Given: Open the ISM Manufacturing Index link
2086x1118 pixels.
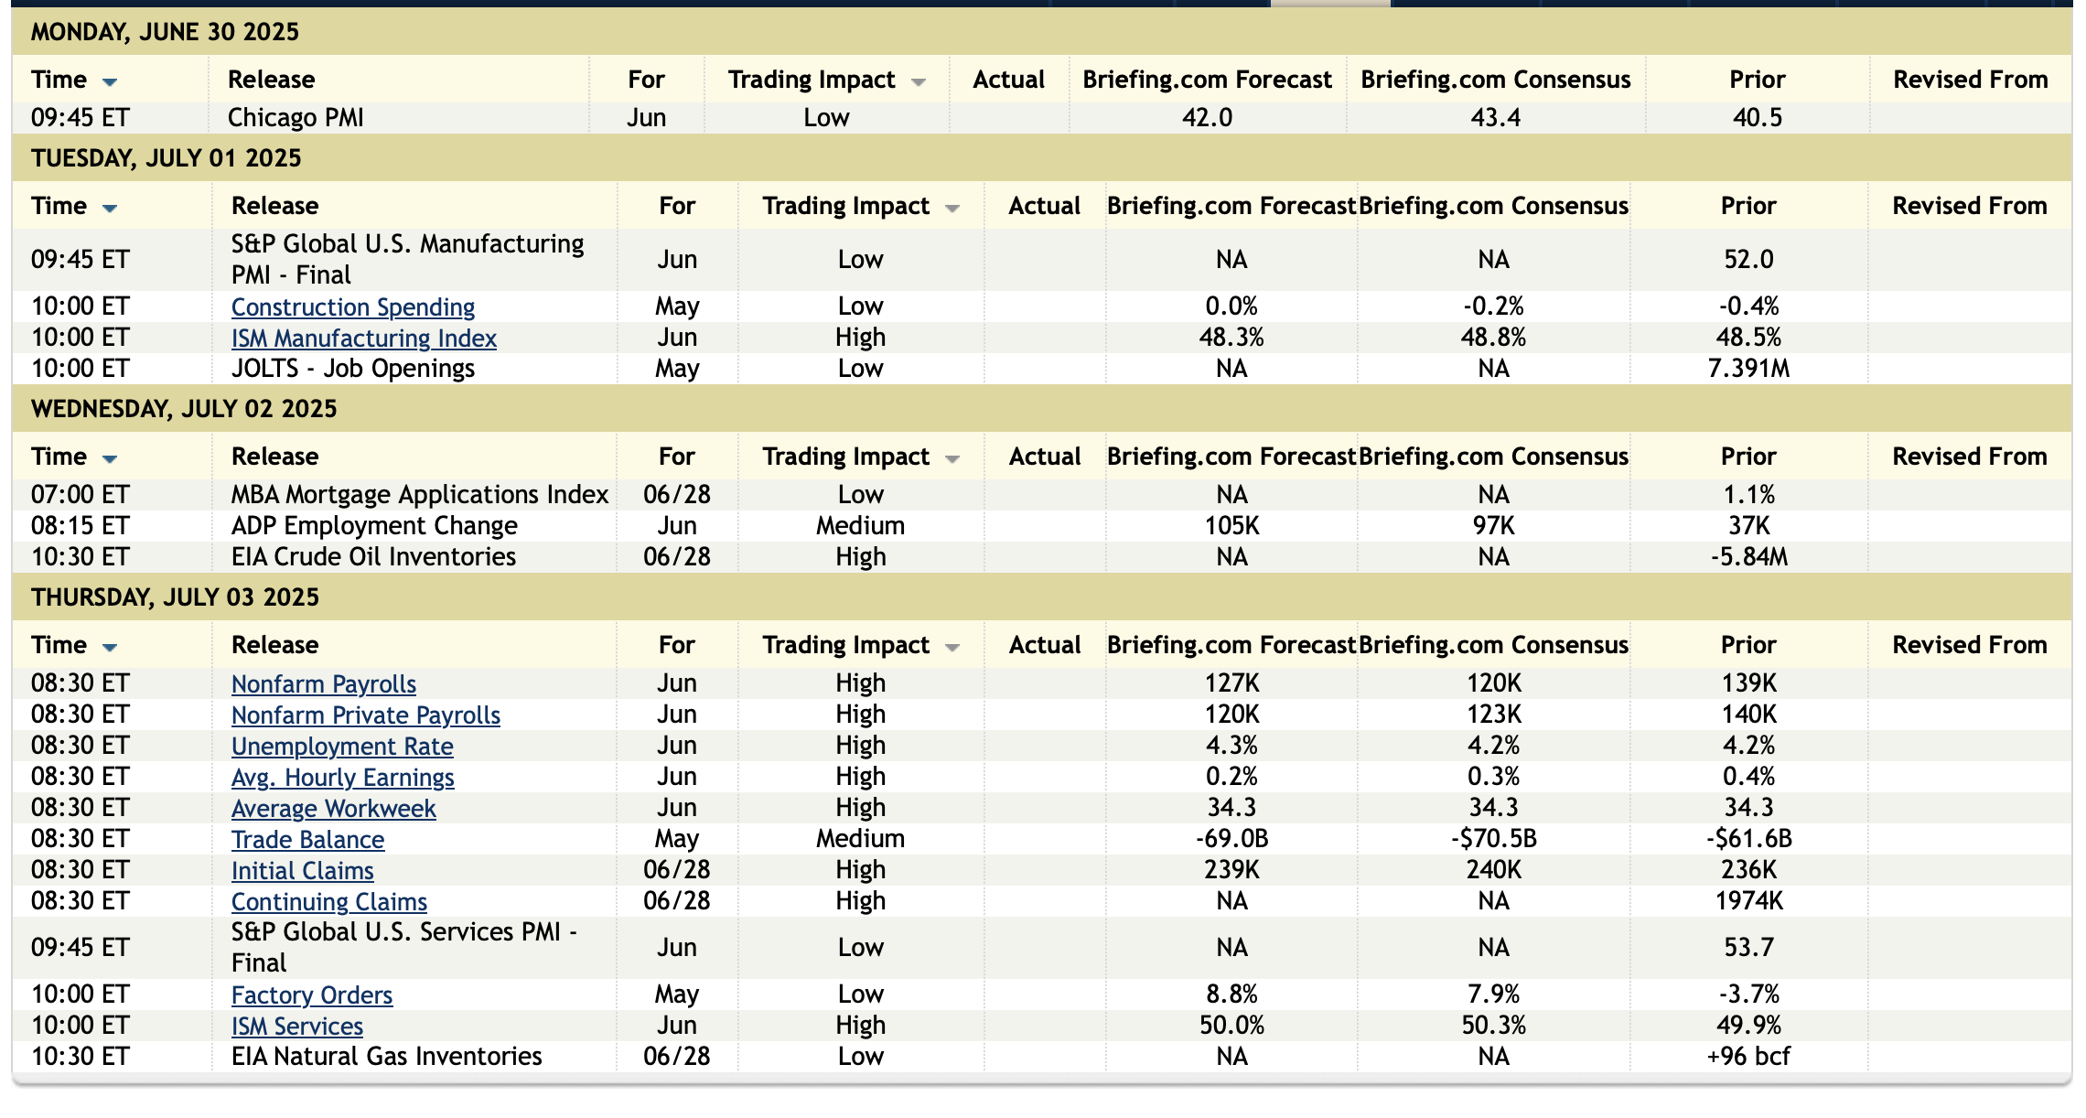Looking at the screenshot, I should click(x=363, y=339).
